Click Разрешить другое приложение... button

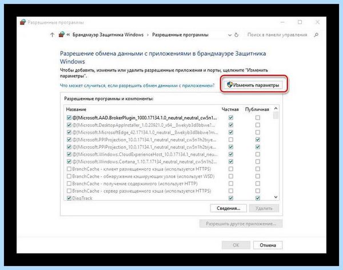[x=241, y=224]
